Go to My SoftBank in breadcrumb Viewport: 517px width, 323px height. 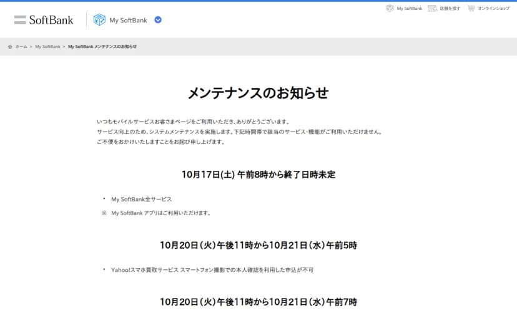48,47
